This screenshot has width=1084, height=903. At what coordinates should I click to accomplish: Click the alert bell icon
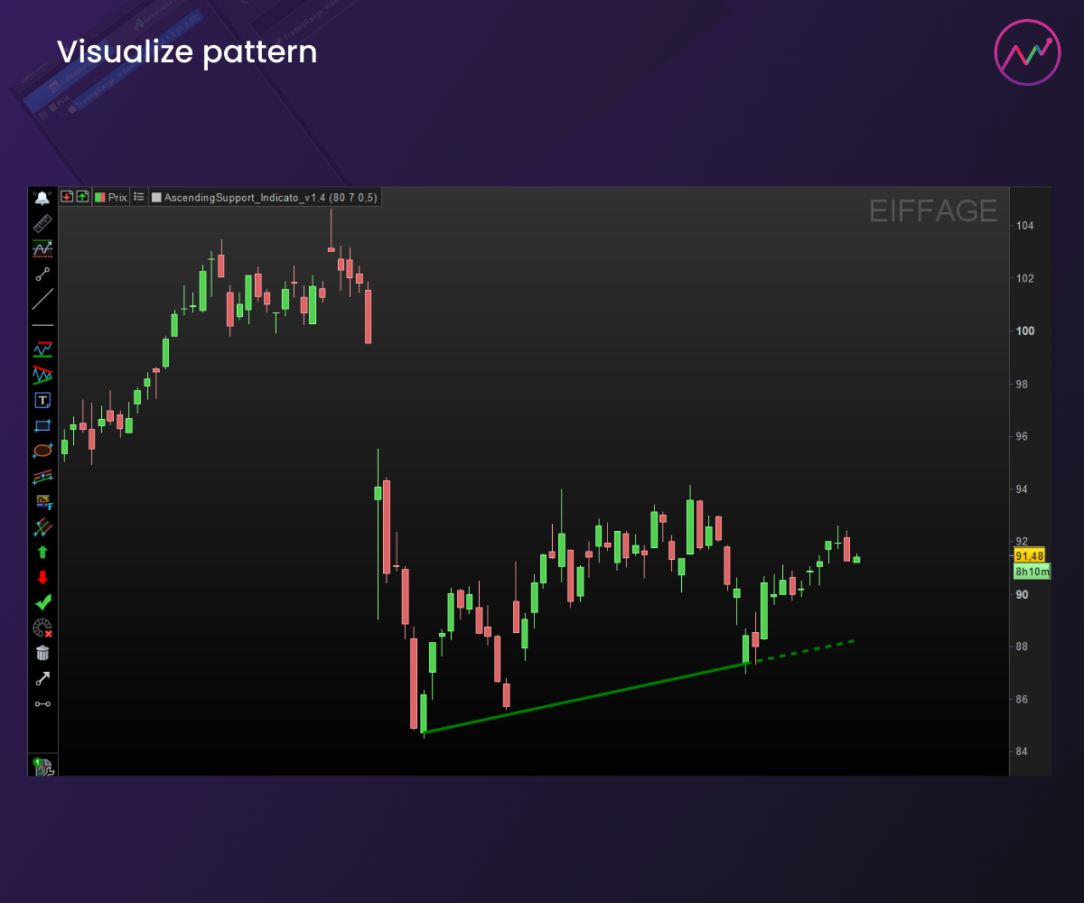pos(42,198)
